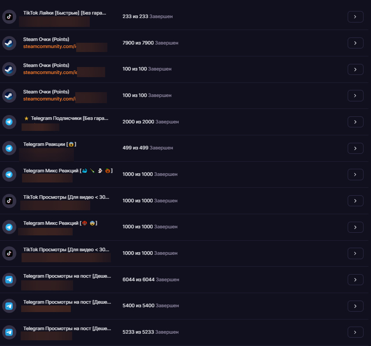Select the Telegram Реакции order title
The image size is (371, 346).
tap(50, 144)
